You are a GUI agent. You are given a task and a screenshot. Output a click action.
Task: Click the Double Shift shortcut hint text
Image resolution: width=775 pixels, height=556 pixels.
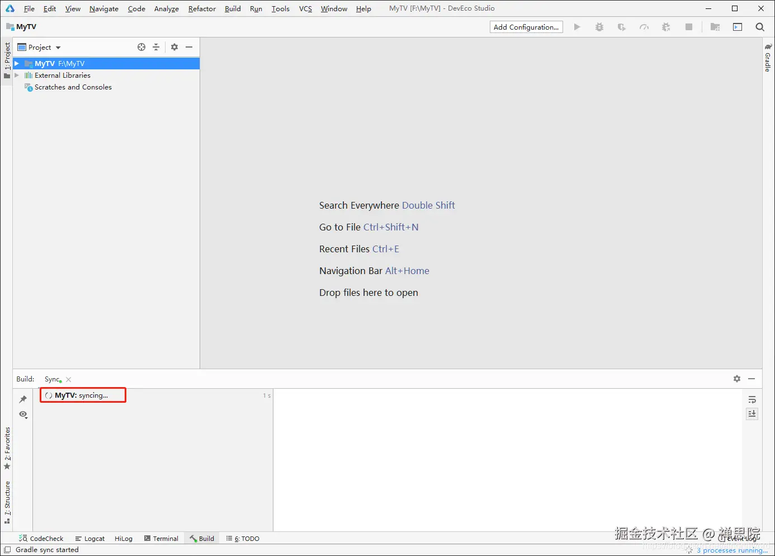428,205
